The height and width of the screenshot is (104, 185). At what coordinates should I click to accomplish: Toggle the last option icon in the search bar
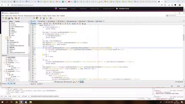tap(83, 82)
